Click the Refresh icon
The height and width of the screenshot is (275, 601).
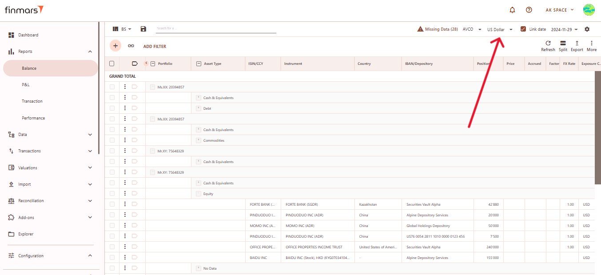click(548, 44)
